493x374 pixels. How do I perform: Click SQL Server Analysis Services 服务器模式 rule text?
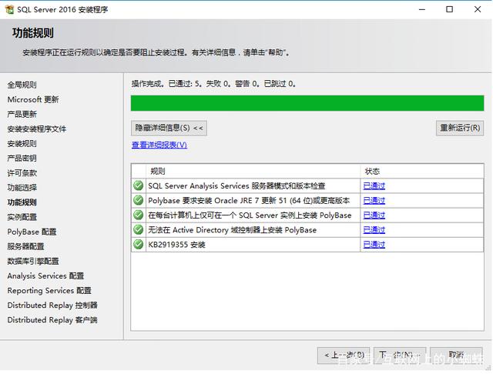click(236, 186)
